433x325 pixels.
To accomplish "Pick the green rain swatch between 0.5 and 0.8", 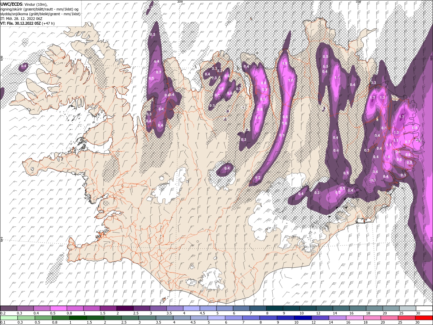I will point(43,318).
